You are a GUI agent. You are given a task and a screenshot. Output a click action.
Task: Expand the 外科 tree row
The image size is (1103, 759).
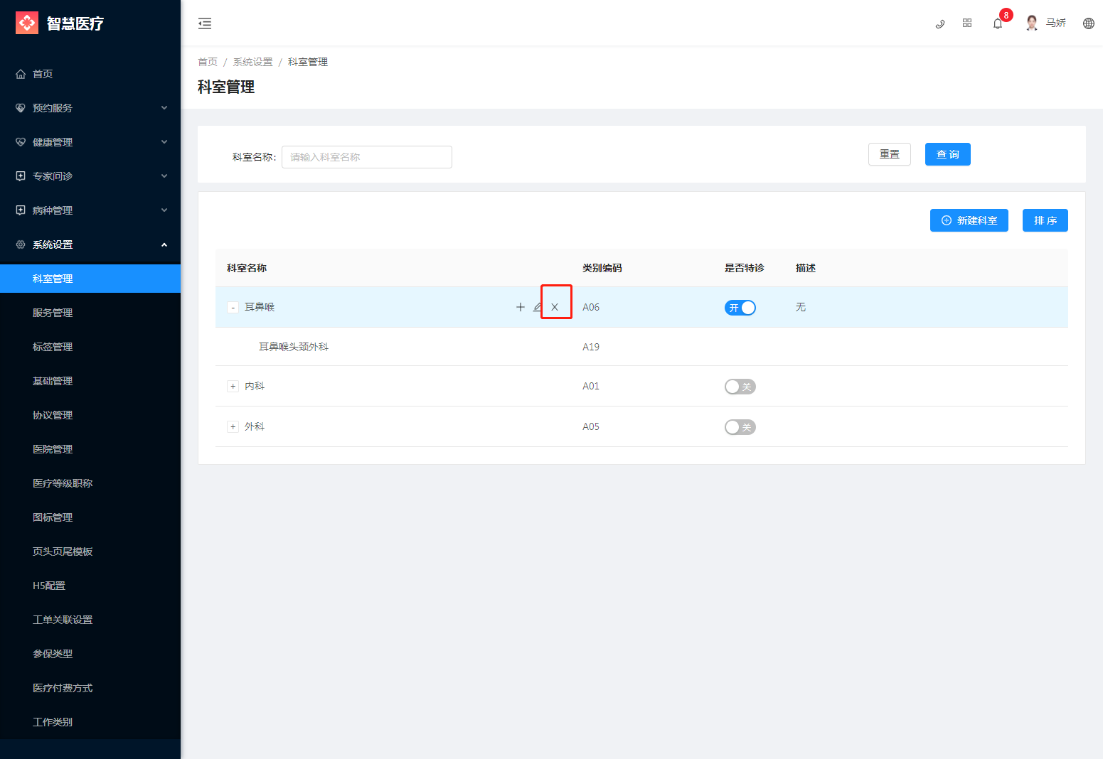tap(233, 427)
